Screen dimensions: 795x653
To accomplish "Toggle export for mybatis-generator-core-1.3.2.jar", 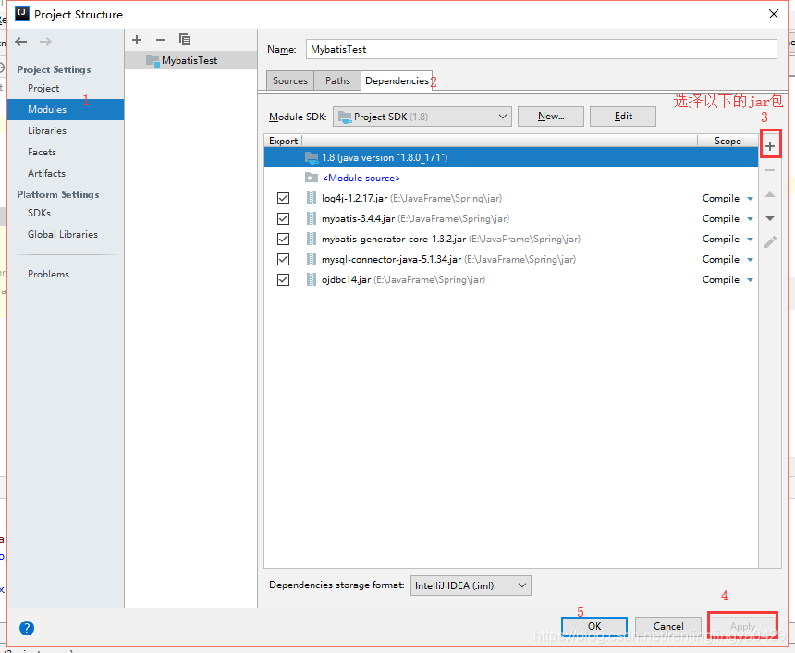I will pyautogui.click(x=283, y=239).
